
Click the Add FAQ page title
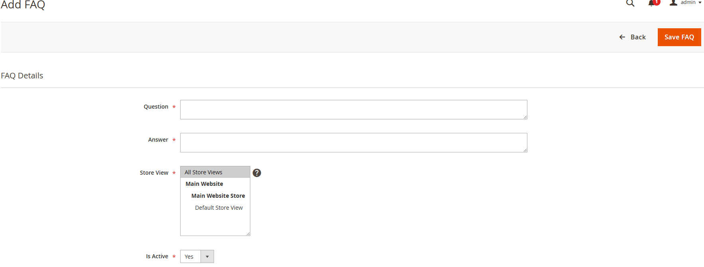23,5
